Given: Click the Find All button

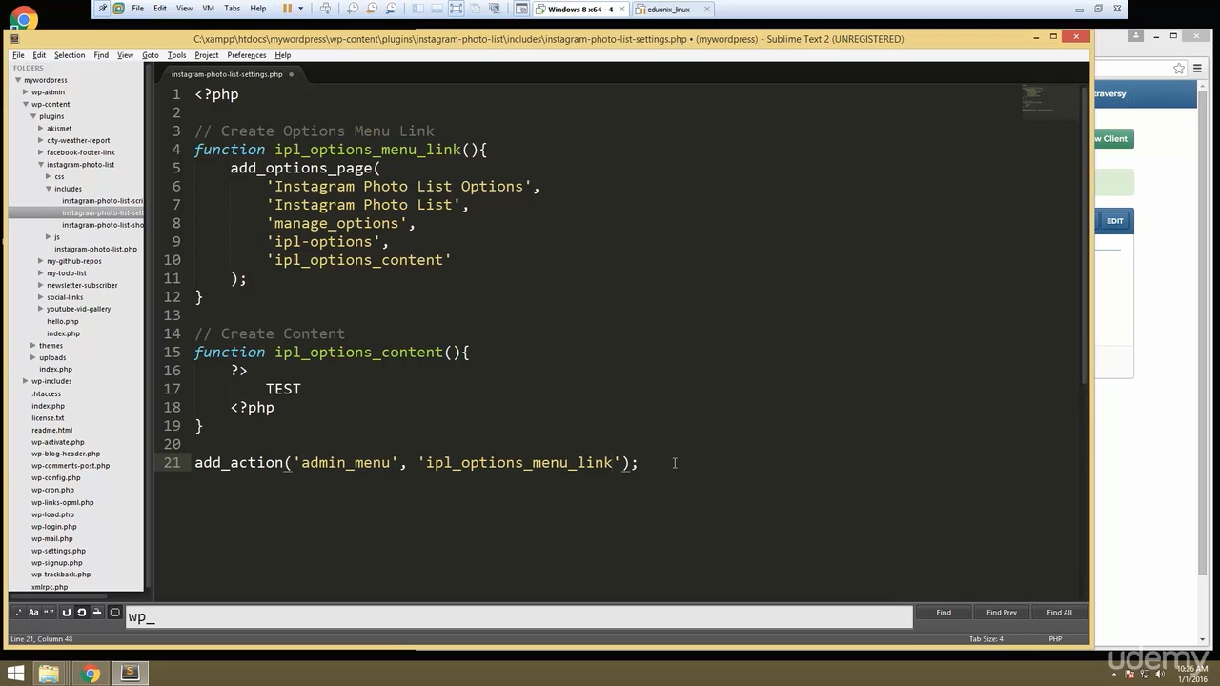Looking at the screenshot, I should point(1059,613).
